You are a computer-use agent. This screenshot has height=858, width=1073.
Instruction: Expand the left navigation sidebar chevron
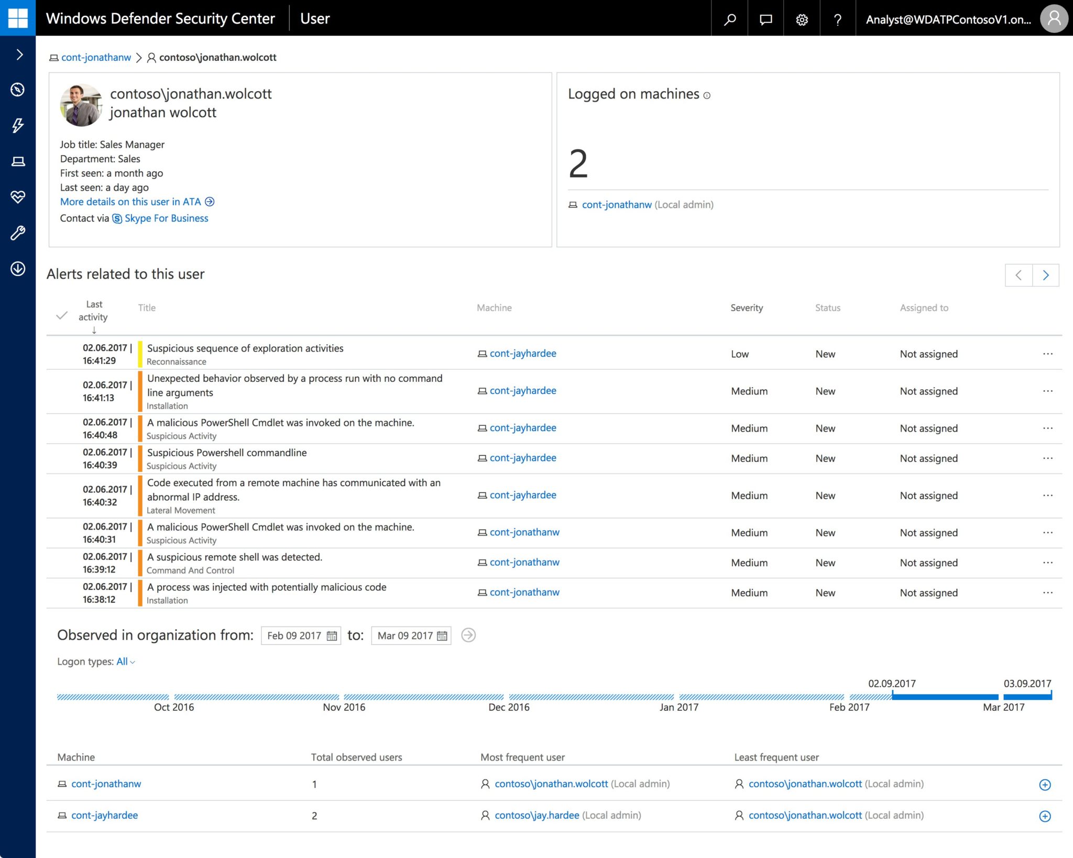point(19,54)
